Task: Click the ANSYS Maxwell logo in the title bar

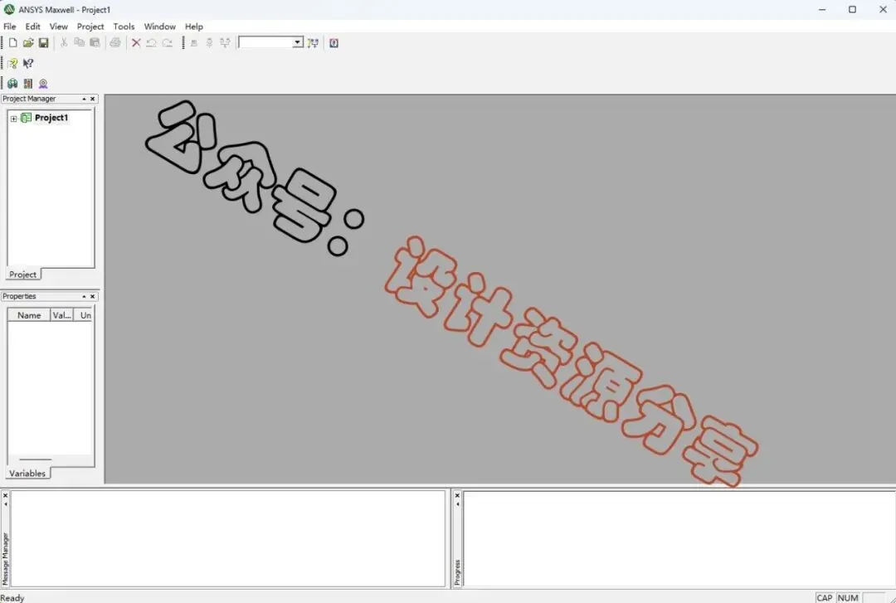Action: pos(9,9)
